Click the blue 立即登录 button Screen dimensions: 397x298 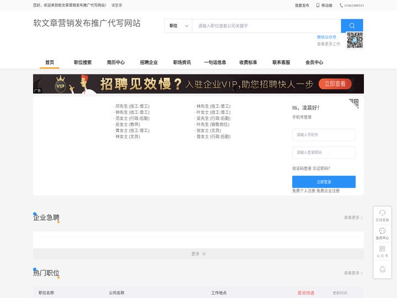pyautogui.click(x=324, y=182)
